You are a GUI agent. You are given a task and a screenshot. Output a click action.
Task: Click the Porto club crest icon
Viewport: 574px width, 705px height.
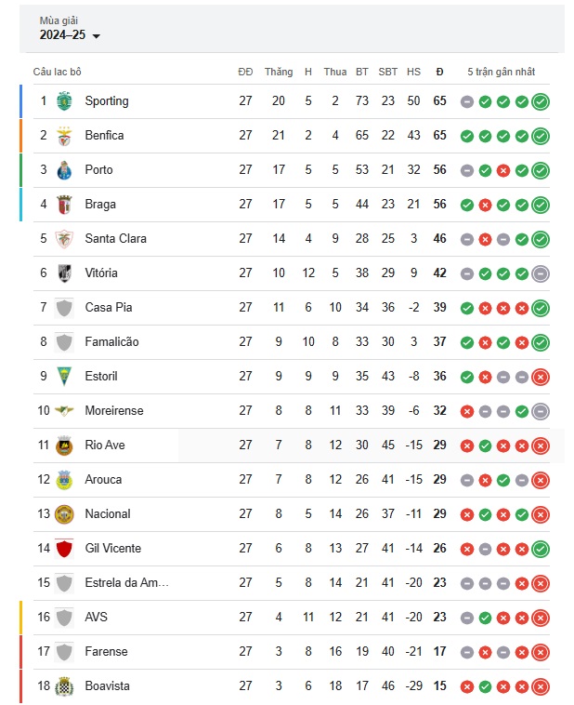point(64,170)
